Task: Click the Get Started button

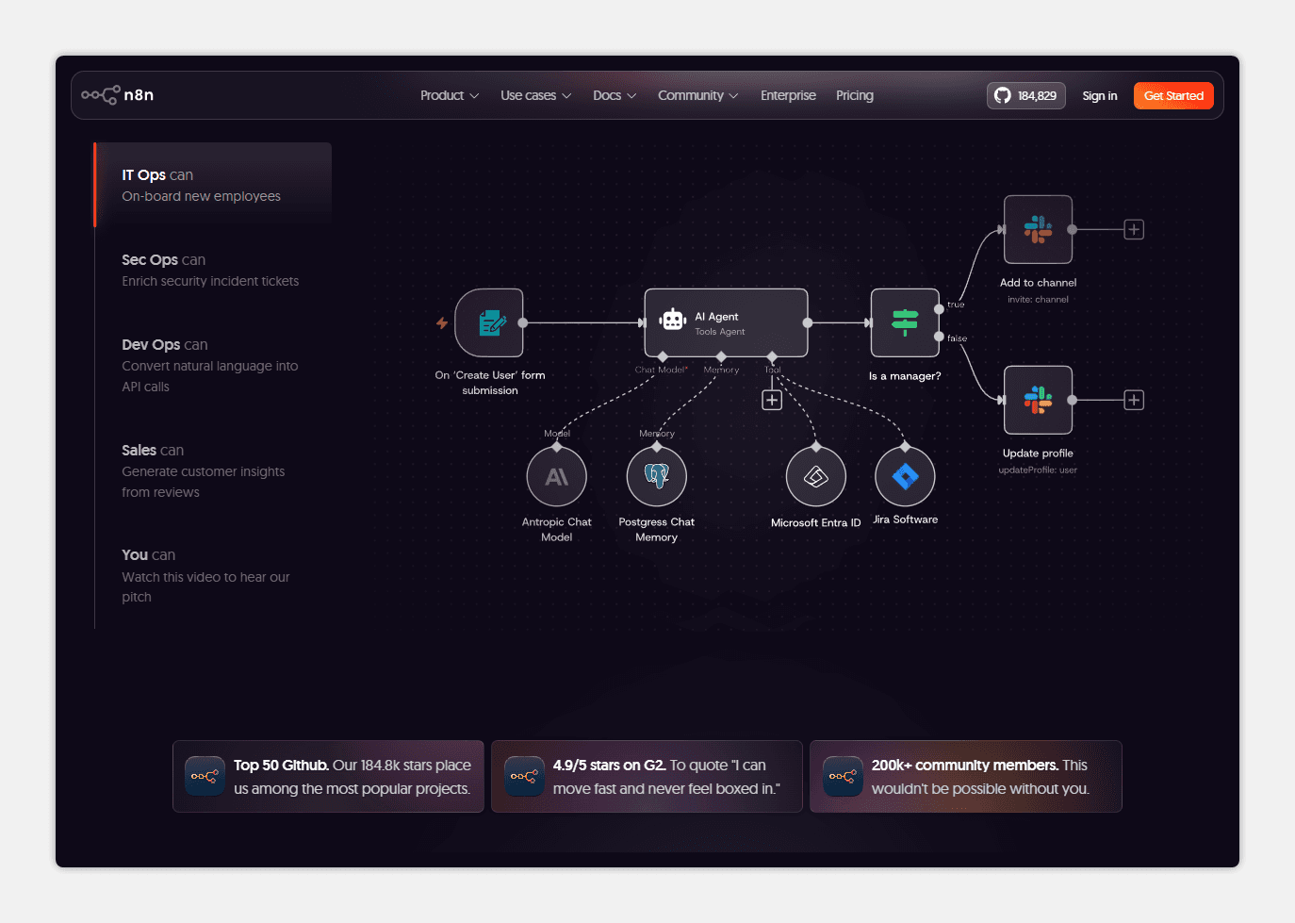Action: click(x=1173, y=95)
